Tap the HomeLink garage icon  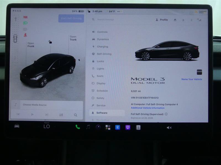coord(175,20)
